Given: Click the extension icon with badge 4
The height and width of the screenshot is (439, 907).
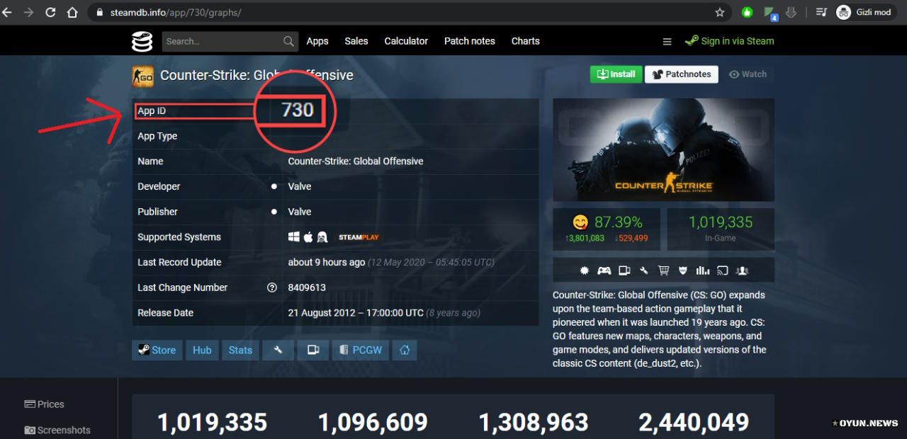Looking at the screenshot, I should [x=771, y=13].
